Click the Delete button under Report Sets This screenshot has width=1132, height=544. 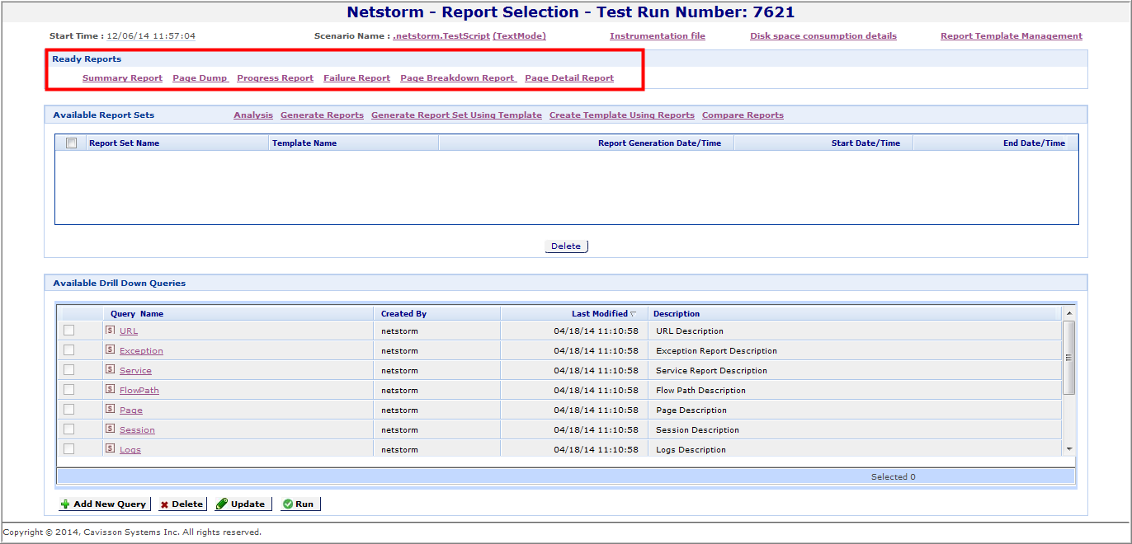566,246
